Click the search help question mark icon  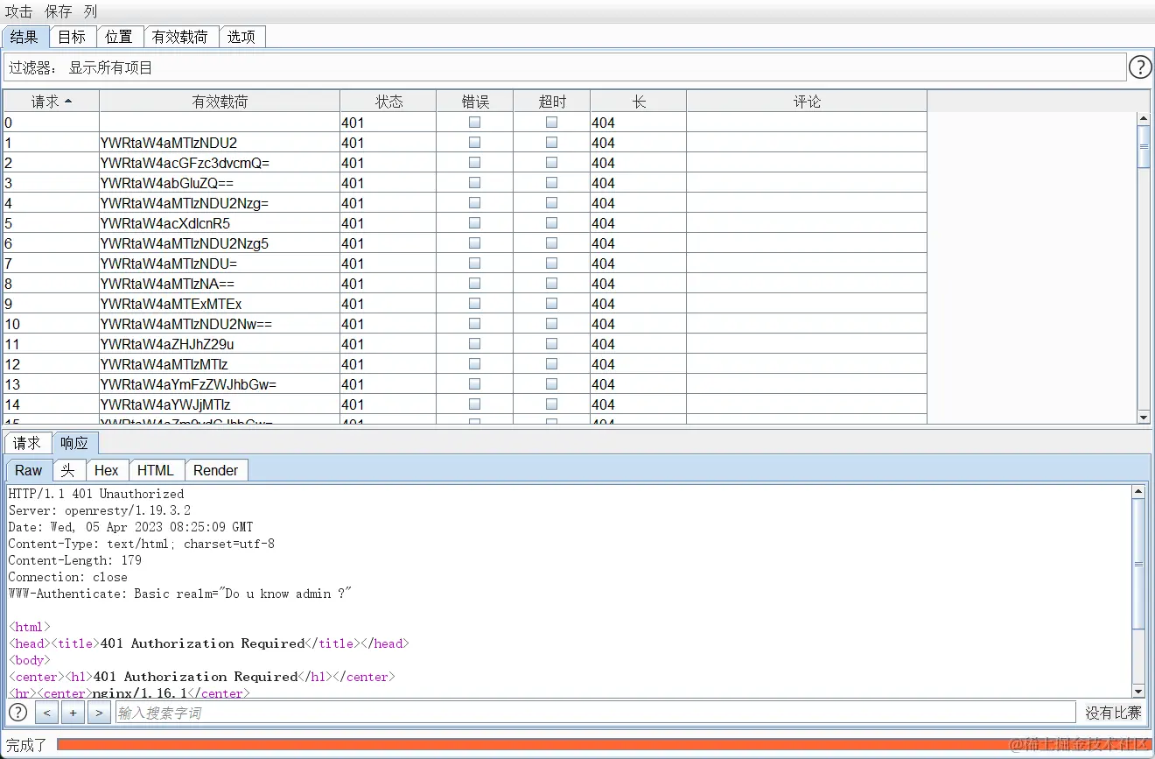pyautogui.click(x=17, y=713)
